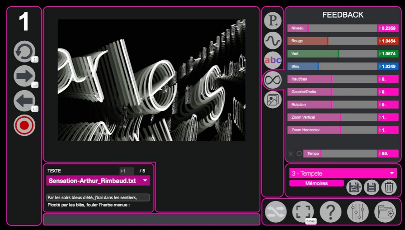The height and width of the screenshot is (230, 405).
Task: Toggle fullscreen with the frame icon
Action: (x=303, y=212)
